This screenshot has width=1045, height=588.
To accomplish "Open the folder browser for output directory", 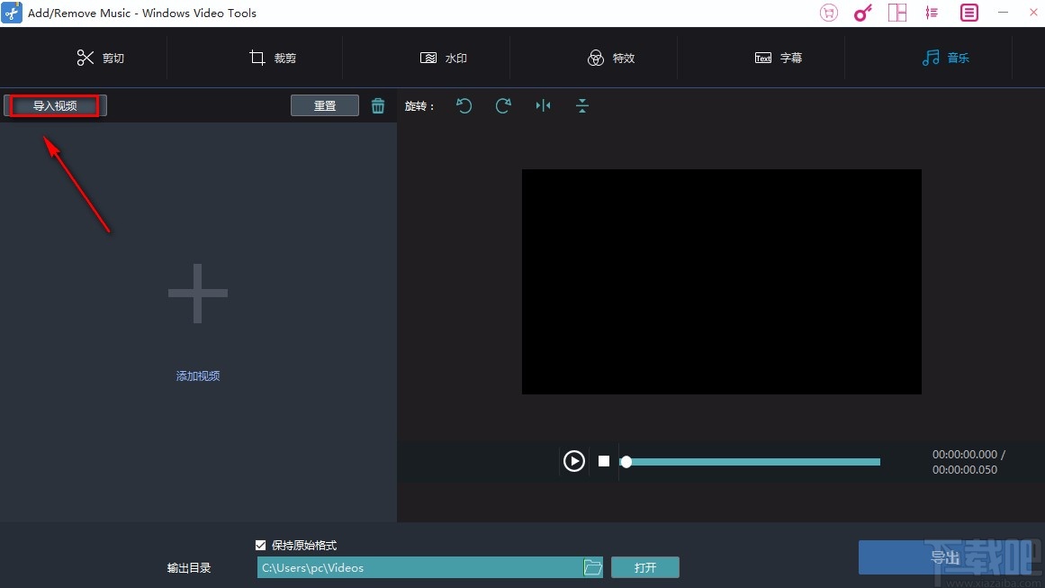I will coord(592,567).
